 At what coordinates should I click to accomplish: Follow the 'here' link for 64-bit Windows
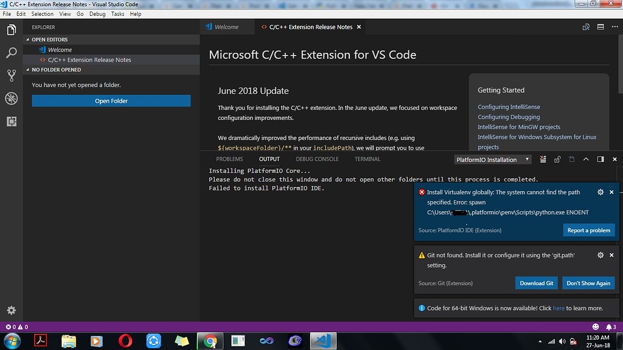pyautogui.click(x=559, y=308)
